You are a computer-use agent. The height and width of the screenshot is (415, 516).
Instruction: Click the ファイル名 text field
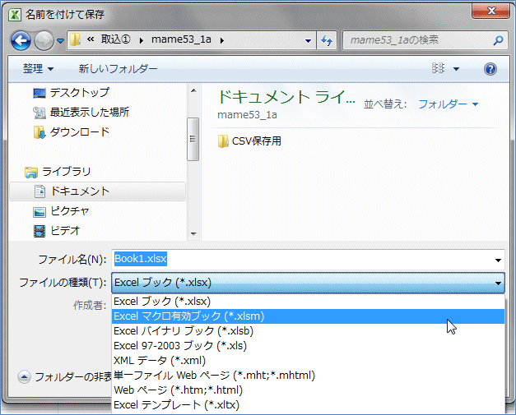click(304, 259)
